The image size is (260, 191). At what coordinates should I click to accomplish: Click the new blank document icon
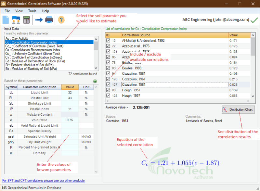tap(6, 20)
